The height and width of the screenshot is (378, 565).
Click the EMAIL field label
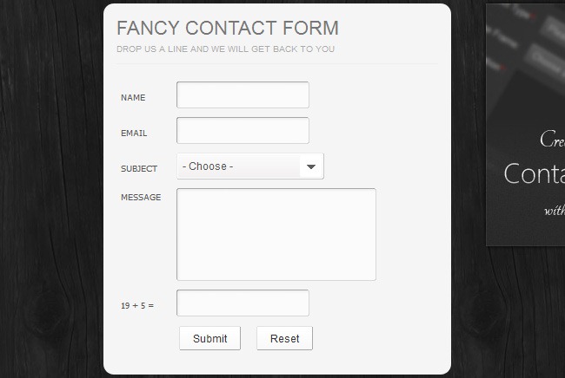click(x=134, y=134)
